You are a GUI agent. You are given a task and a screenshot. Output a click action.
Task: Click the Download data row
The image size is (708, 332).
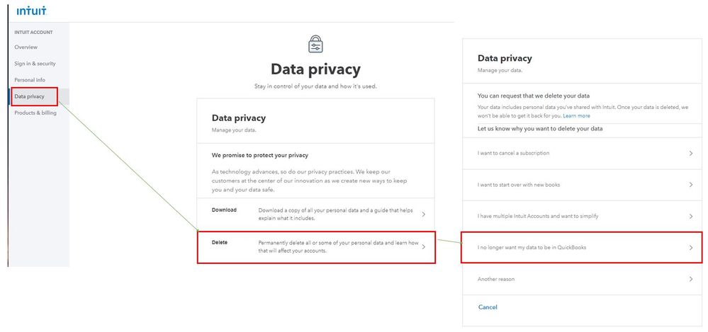[x=315, y=214]
